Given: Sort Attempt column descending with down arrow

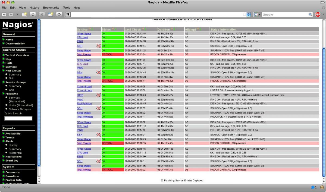Looking at the screenshot, I should click(x=200, y=29).
